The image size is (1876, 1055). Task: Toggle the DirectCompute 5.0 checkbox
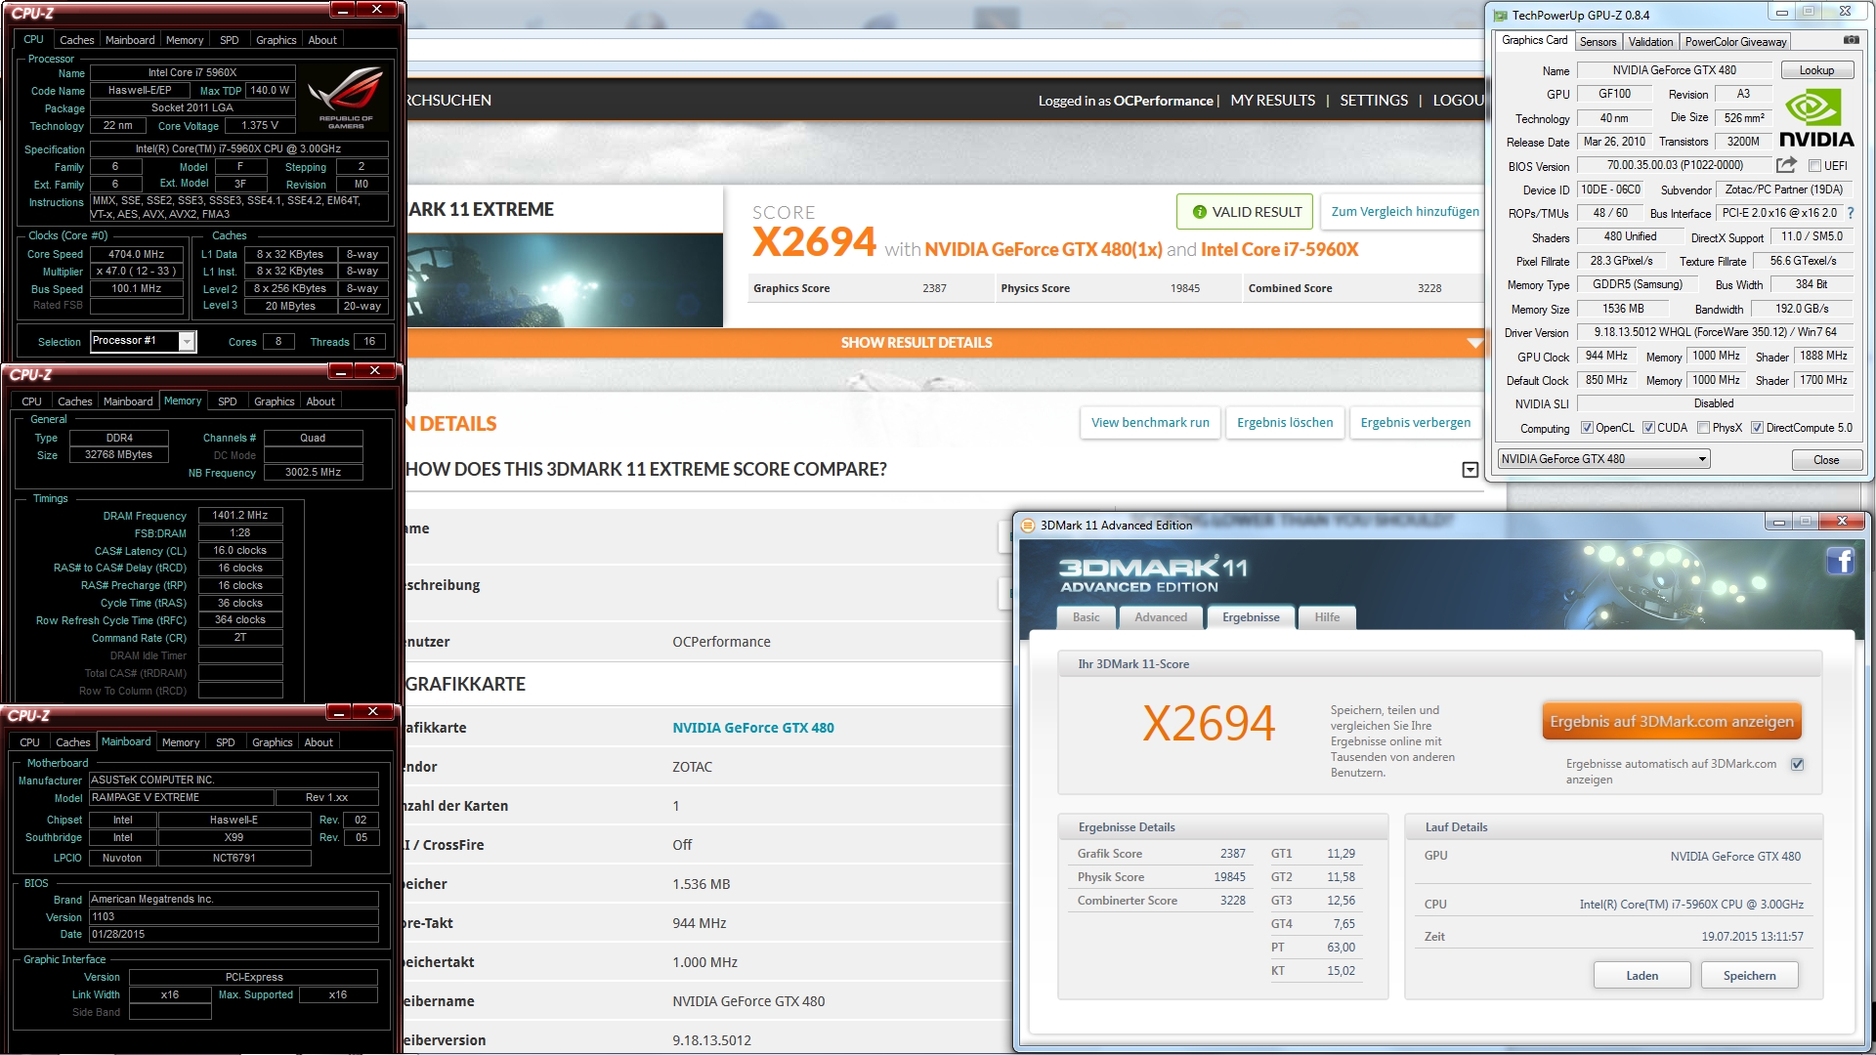click(x=1757, y=428)
